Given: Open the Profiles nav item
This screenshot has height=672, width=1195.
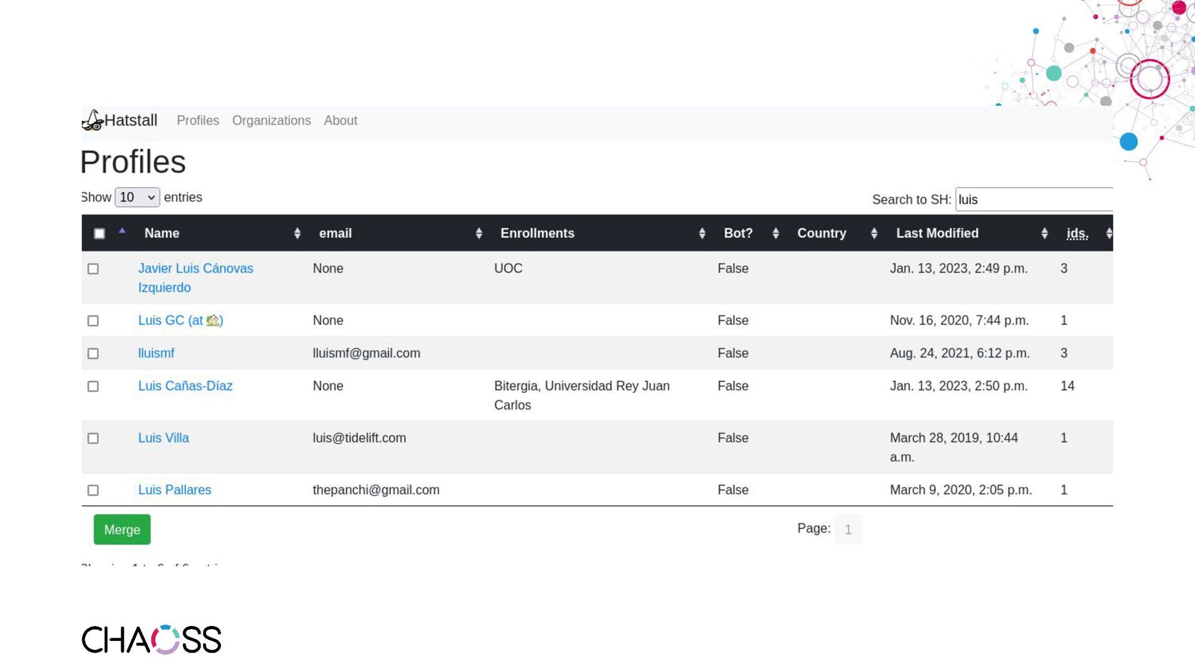Looking at the screenshot, I should point(198,121).
